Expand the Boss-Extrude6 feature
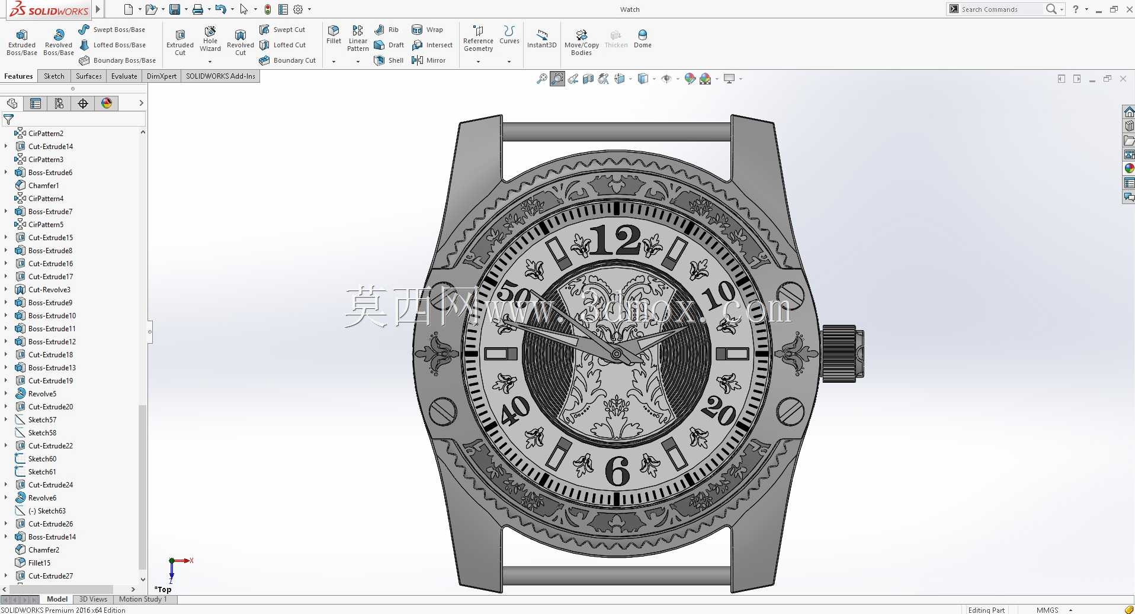This screenshot has height=614, width=1135. (x=6, y=172)
